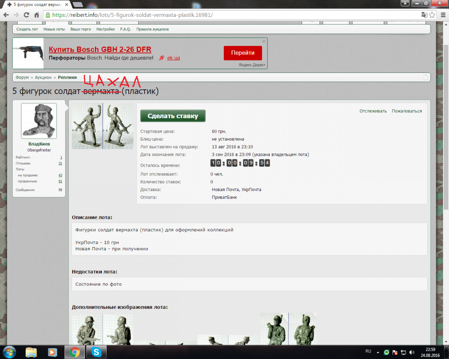The image size is (449, 359).
Task: Click the address bar URL field
Action: [x=224, y=15]
